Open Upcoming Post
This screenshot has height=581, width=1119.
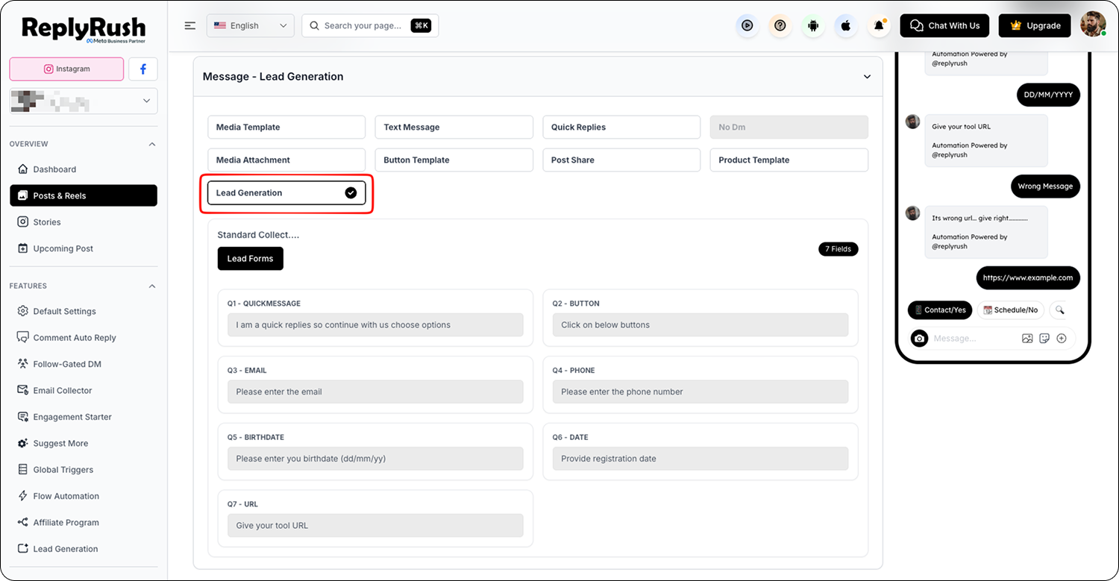coord(84,248)
